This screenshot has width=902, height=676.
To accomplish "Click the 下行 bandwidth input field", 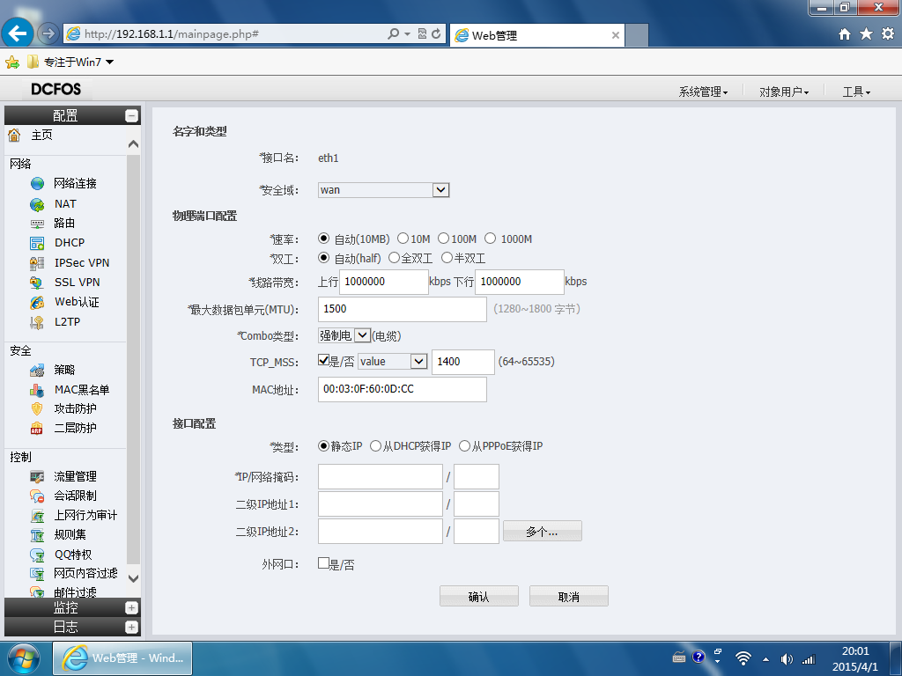I will click(x=520, y=282).
